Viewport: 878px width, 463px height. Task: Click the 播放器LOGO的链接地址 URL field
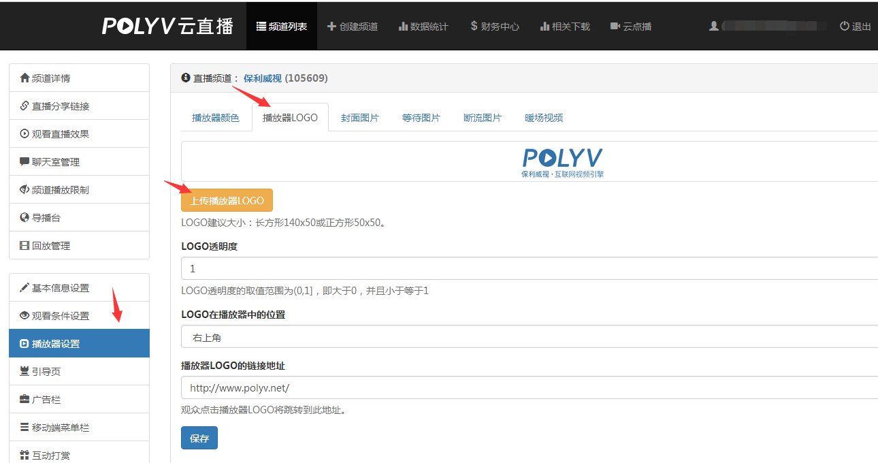529,387
